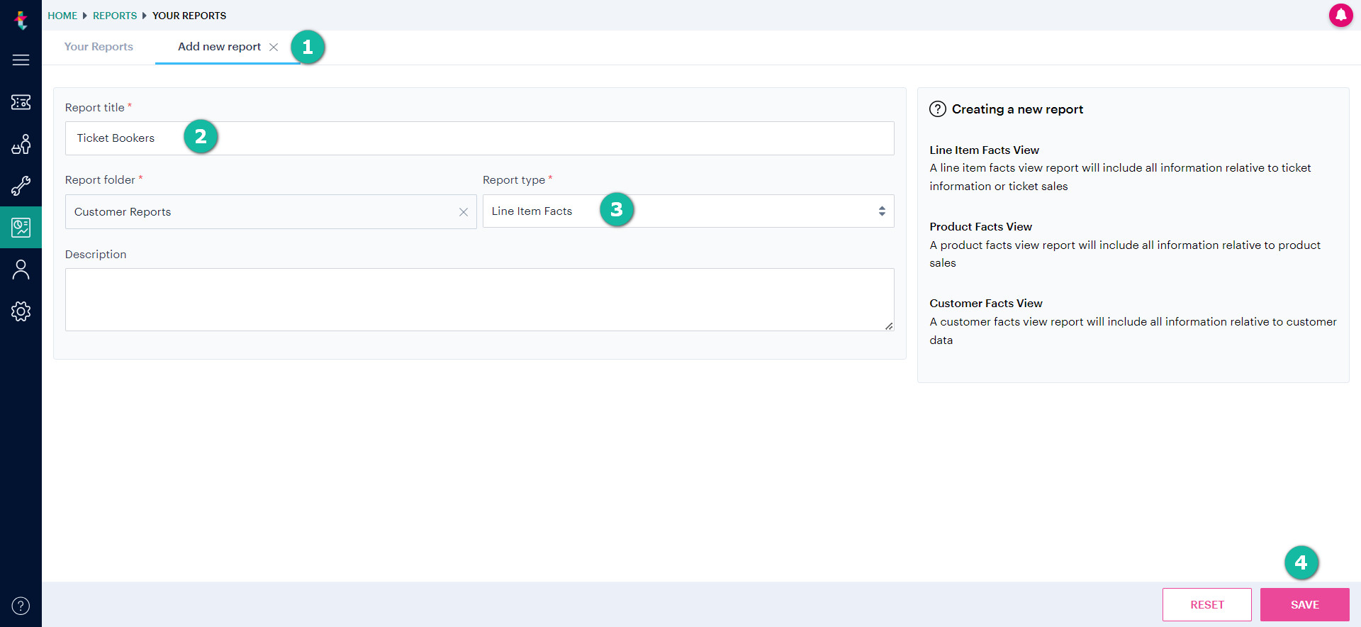This screenshot has height=627, width=1361.
Task: Click the help icon beside Creating a new report
Action: coord(938,109)
